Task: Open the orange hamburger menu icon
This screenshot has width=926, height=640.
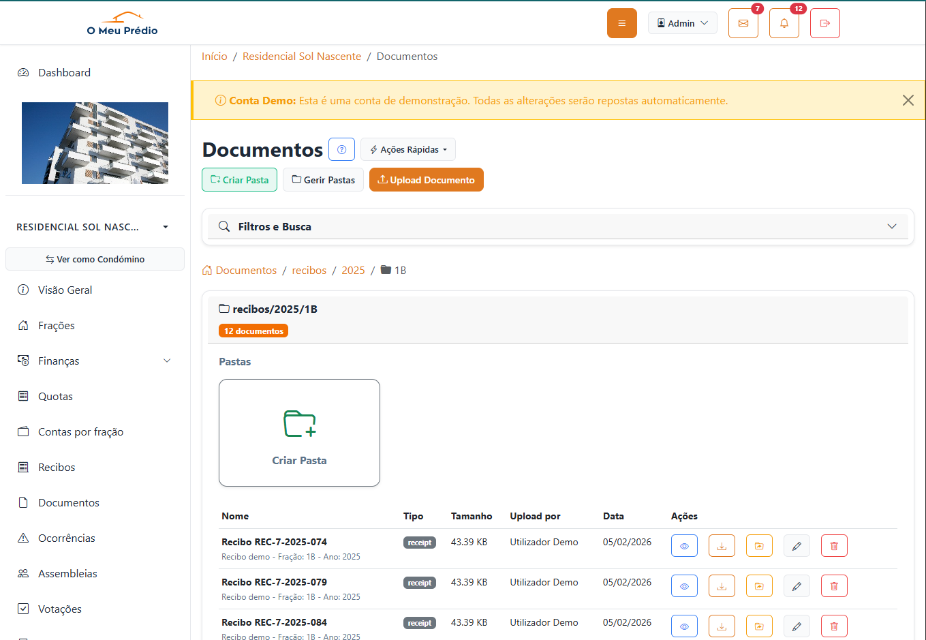Action: click(x=621, y=22)
